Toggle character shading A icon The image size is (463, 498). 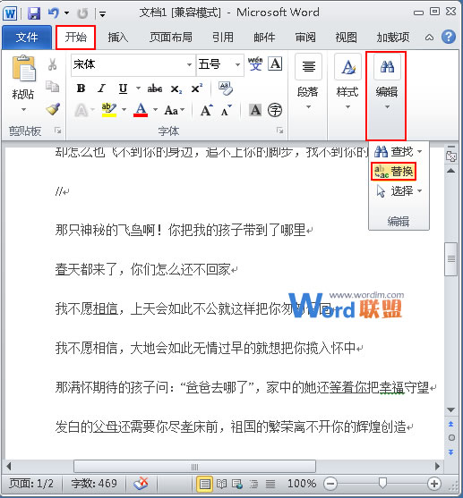[255, 110]
